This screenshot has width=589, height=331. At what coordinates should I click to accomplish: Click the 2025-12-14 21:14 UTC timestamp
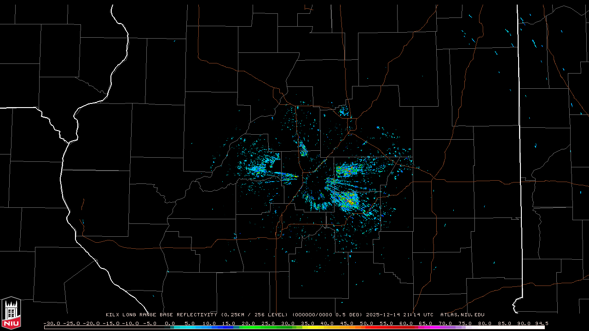[399, 315]
